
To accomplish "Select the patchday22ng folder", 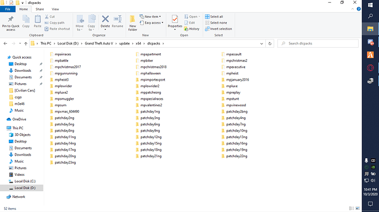I will 236,156.
